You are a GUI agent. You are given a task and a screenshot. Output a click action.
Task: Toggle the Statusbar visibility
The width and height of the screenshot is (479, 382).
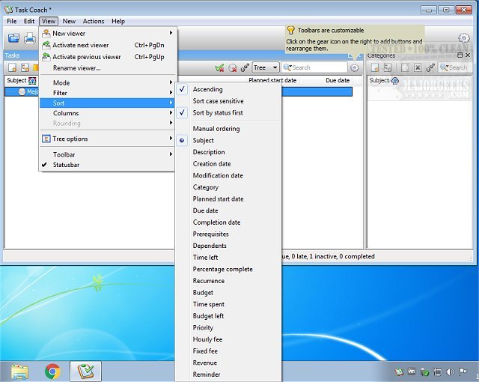[106, 165]
